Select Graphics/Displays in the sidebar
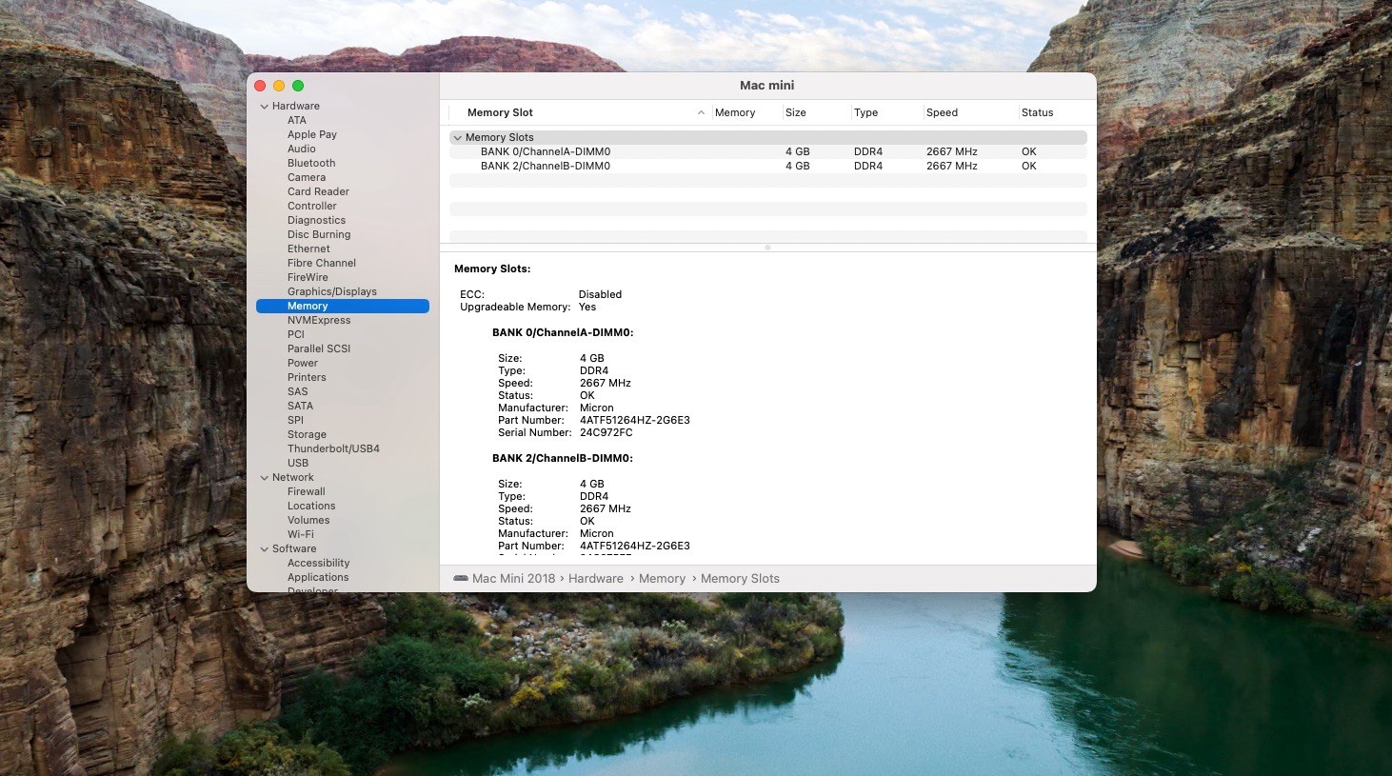The width and height of the screenshot is (1392, 776). [x=331, y=291]
